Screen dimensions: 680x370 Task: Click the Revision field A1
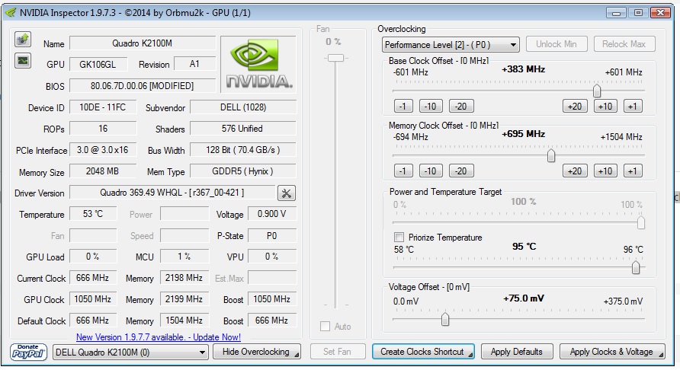point(194,64)
